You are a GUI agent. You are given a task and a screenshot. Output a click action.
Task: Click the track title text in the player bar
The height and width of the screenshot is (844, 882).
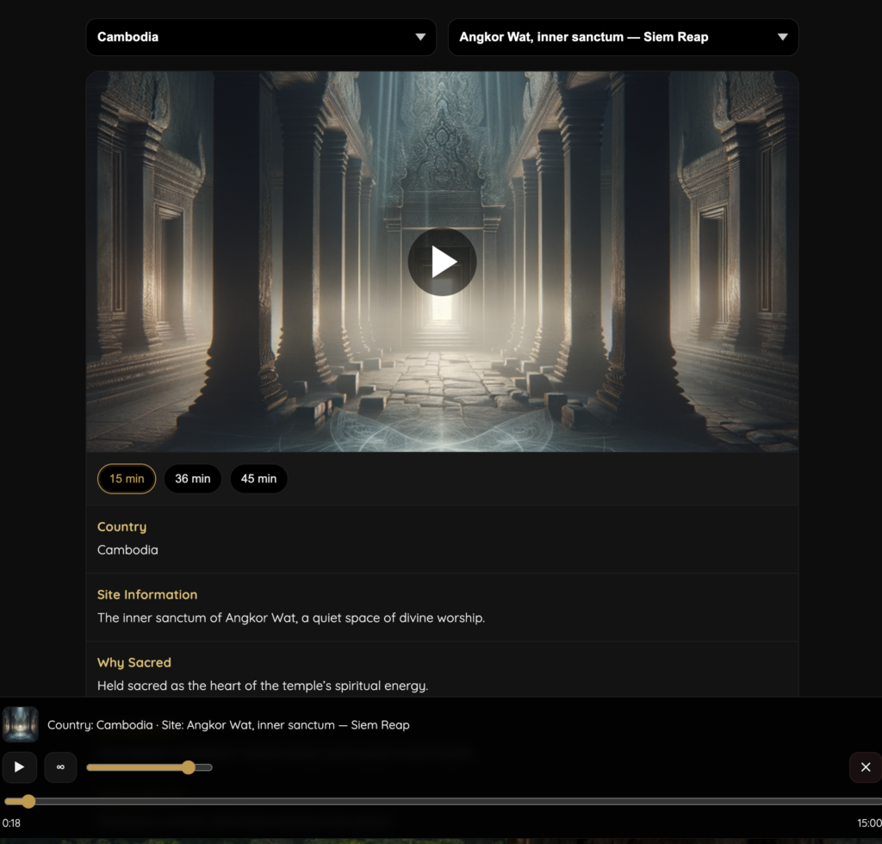228,725
